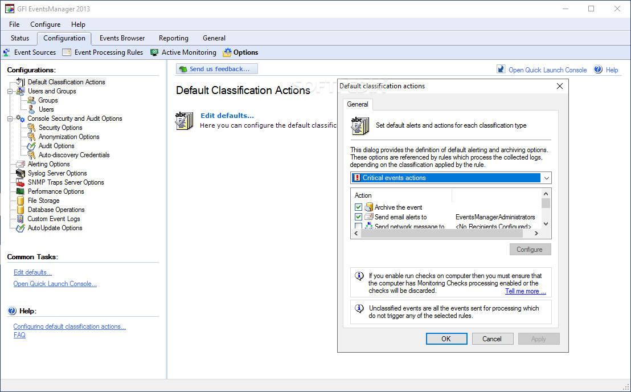
Task: Click the action list vertical scrollbar thumb
Action: click(x=546, y=203)
